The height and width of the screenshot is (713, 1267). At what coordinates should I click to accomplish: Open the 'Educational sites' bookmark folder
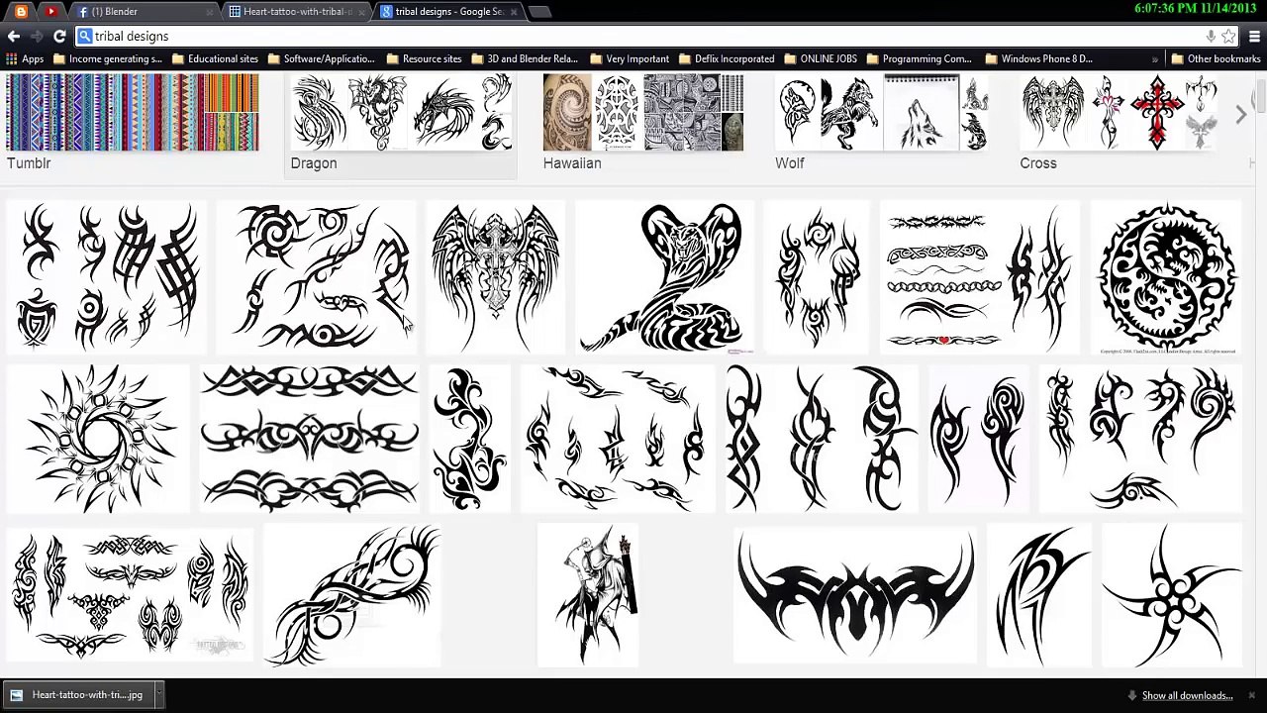[215, 59]
